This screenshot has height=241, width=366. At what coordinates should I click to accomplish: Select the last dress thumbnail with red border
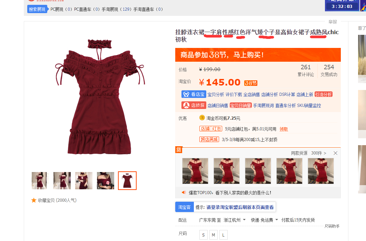click(127, 181)
